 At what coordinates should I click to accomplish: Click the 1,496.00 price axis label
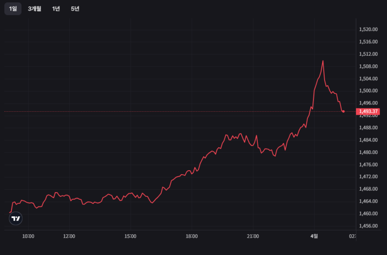coord(368,103)
